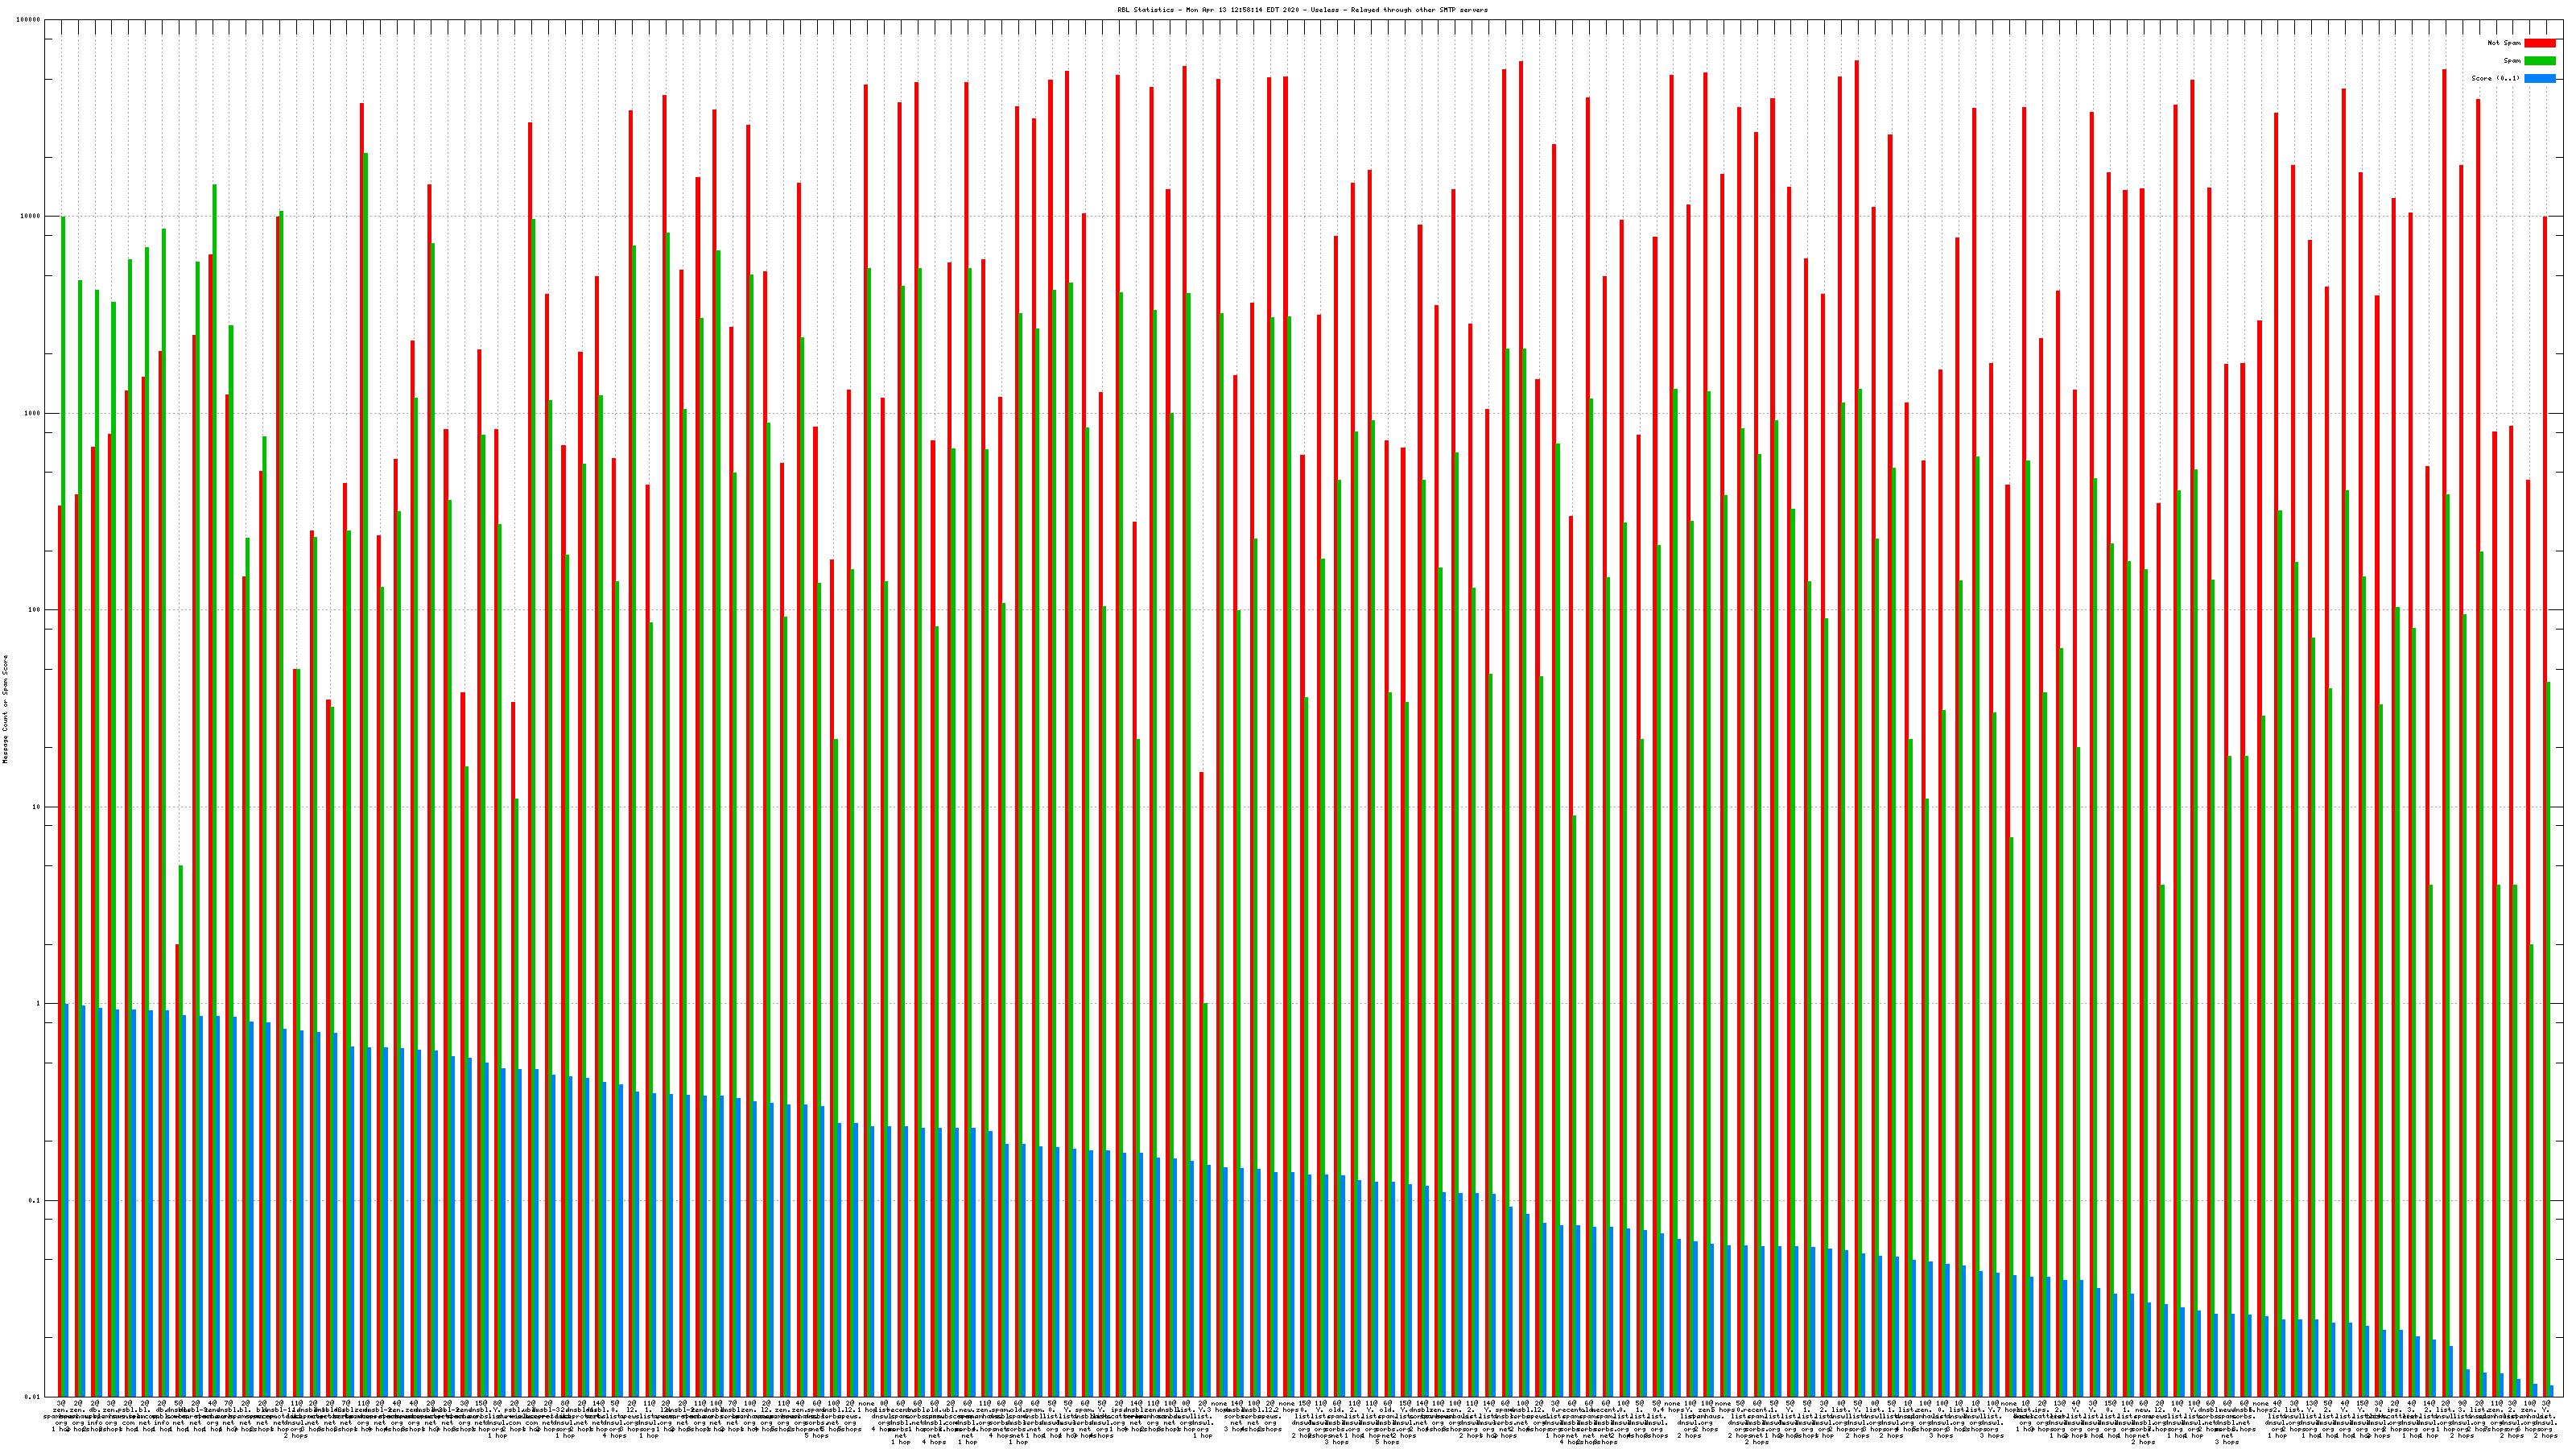The height and width of the screenshot is (1449, 2576).
Task: Click the leftmost blue score bar
Action: pos(66,1200)
